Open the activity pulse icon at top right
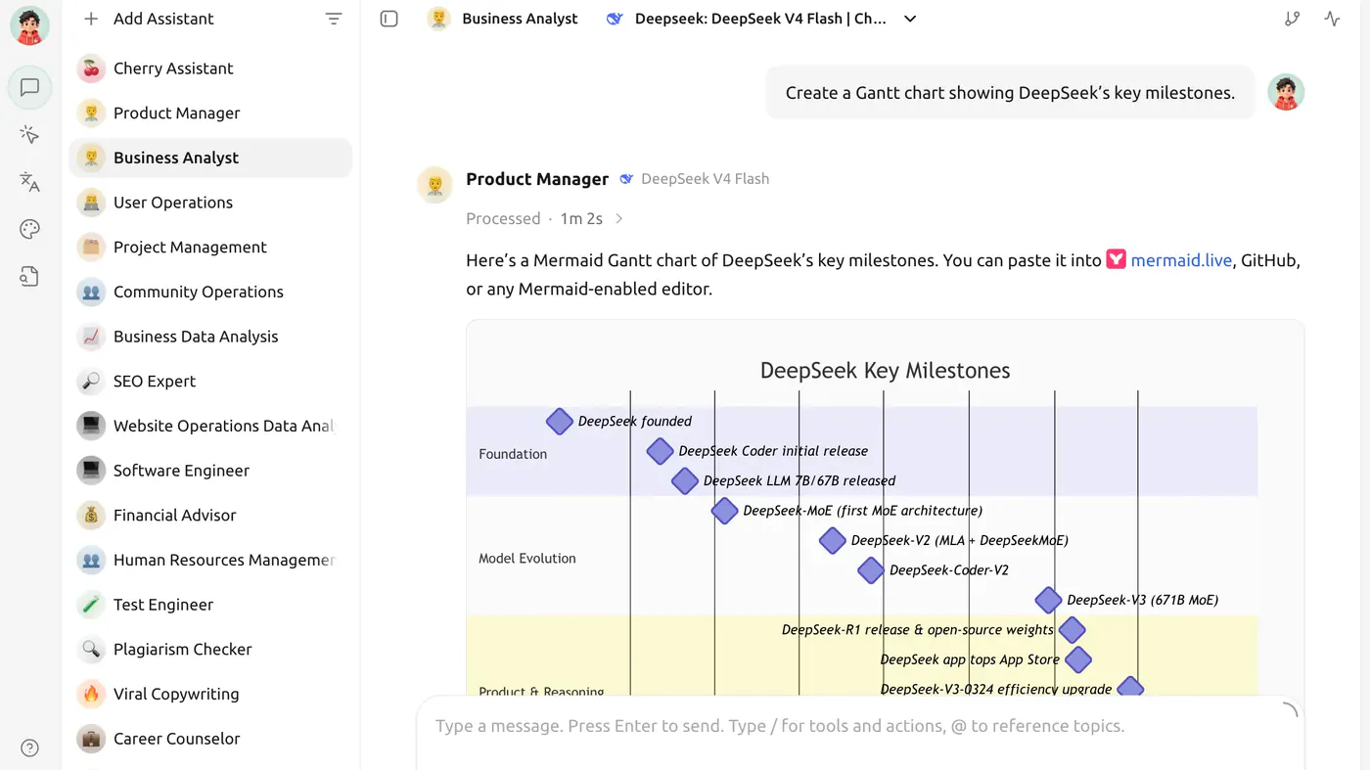The width and height of the screenshot is (1370, 770). click(1332, 19)
